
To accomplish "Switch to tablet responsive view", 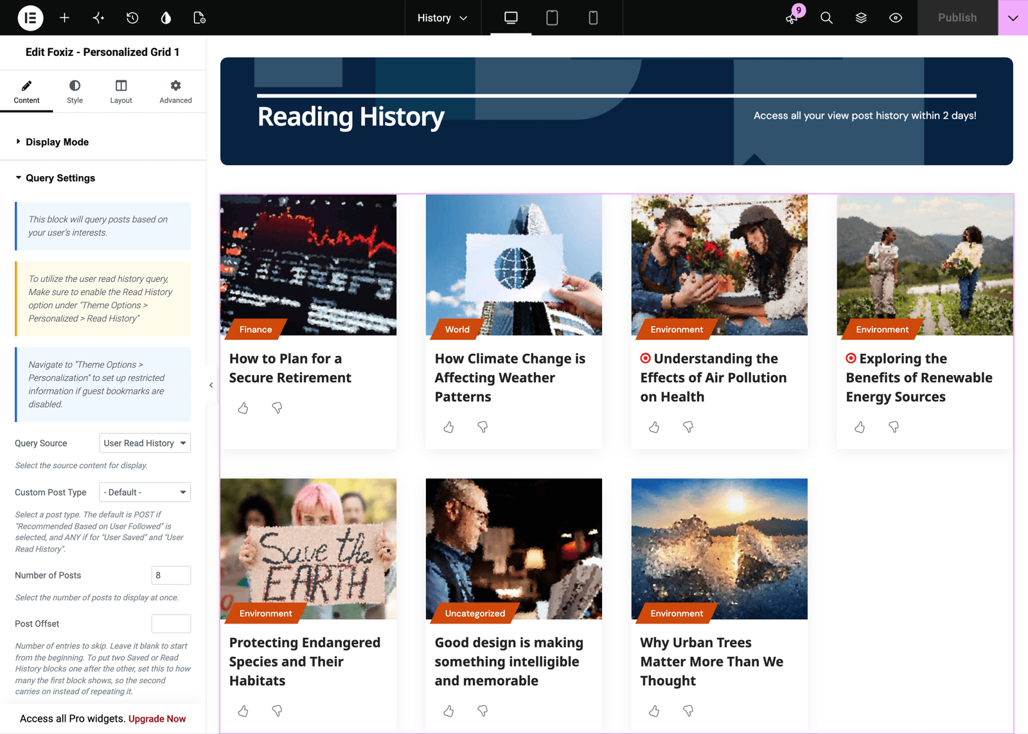I will click(x=552, y=17).
